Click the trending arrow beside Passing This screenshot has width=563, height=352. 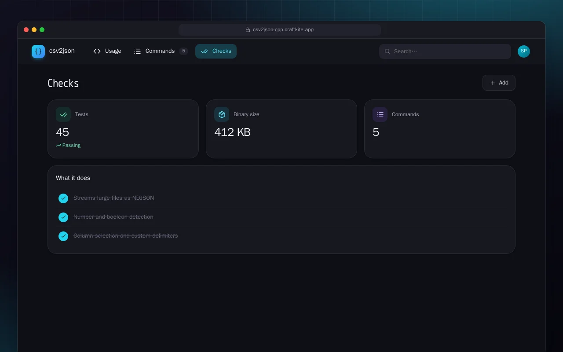point(58,145)
